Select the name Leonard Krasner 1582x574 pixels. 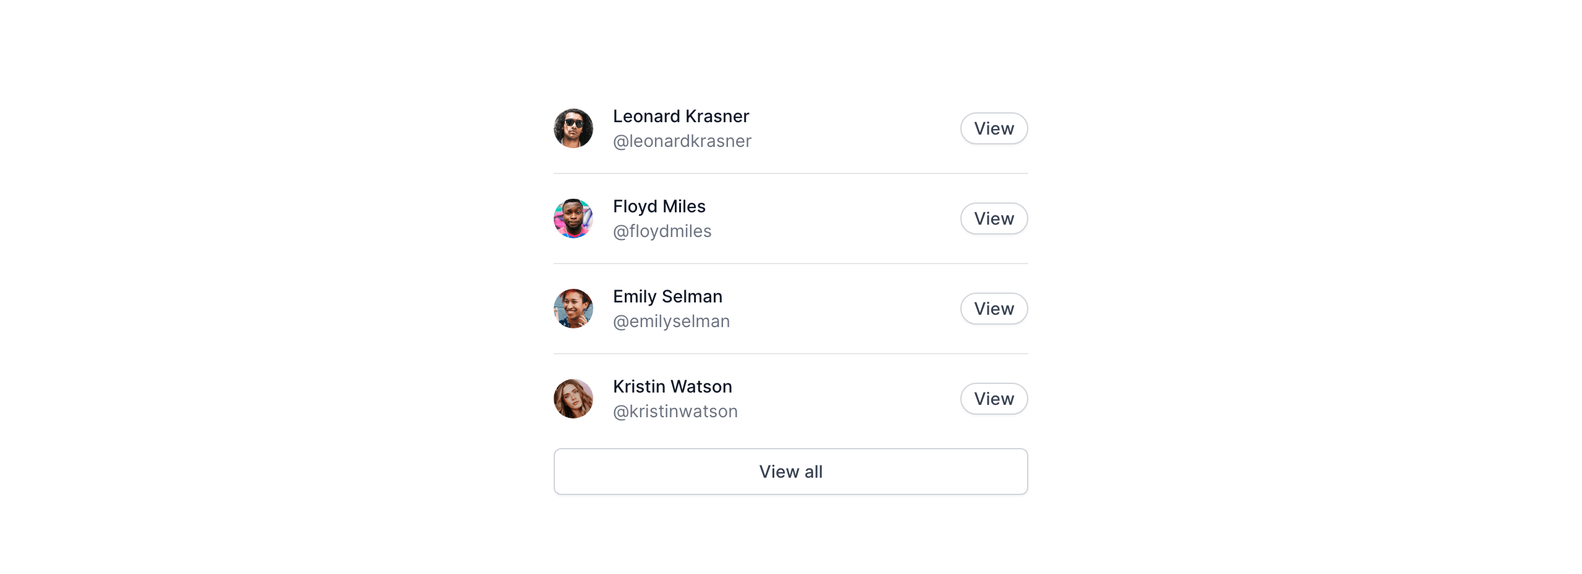[680, 116]
